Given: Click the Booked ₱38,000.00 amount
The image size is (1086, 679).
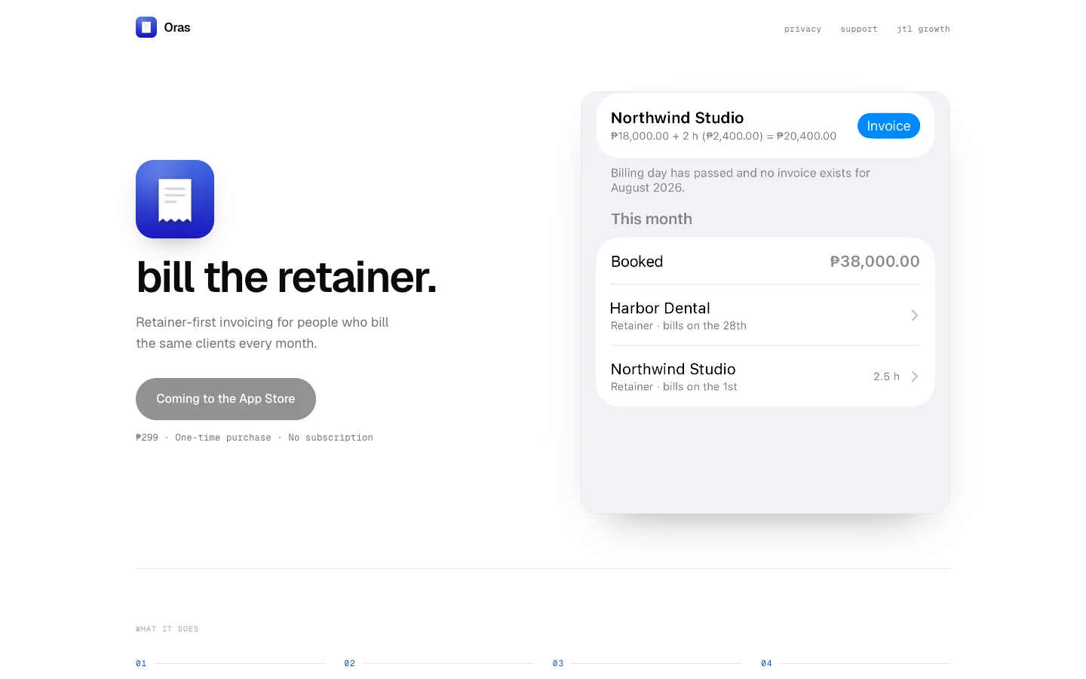Looking at the screenshot, I should 875,261.
